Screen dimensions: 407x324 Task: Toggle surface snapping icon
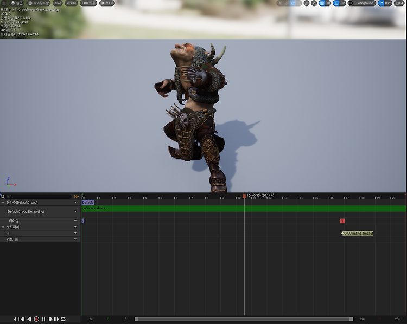click(314, 3)
